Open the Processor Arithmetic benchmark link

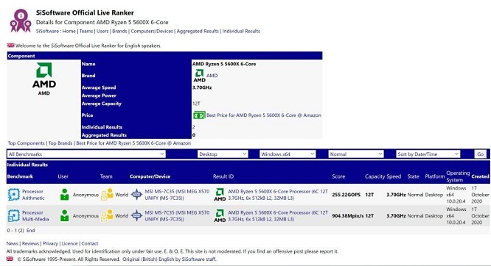point(33,195)
